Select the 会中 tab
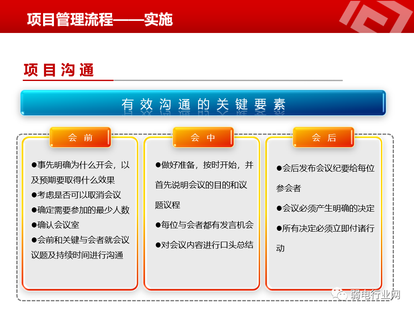Screen dimensions: 414x313 (203, 137)
